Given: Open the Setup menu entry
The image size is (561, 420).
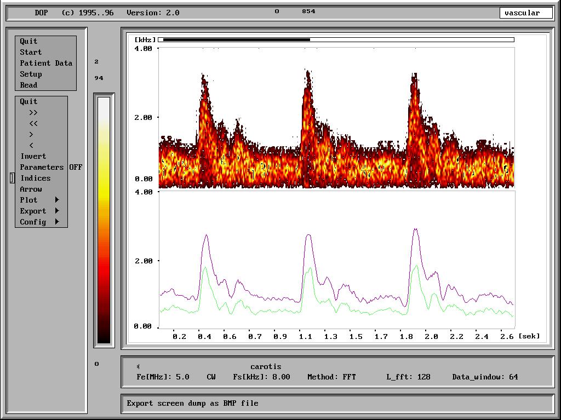Looking at the screenshot, I should point(31,74).
